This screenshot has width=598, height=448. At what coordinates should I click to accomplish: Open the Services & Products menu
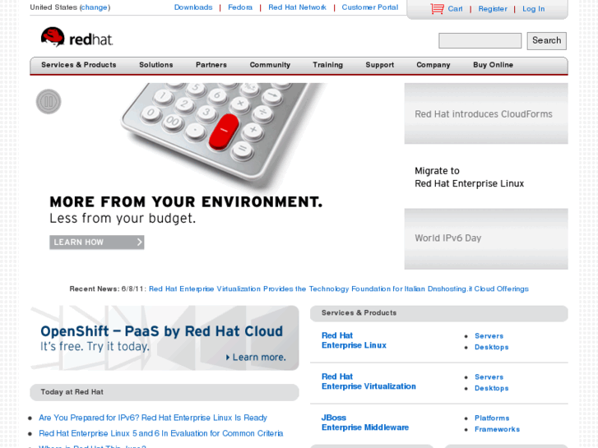(x=79, y=65)
